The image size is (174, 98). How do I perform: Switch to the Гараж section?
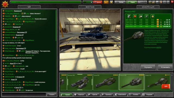point(131,2)
